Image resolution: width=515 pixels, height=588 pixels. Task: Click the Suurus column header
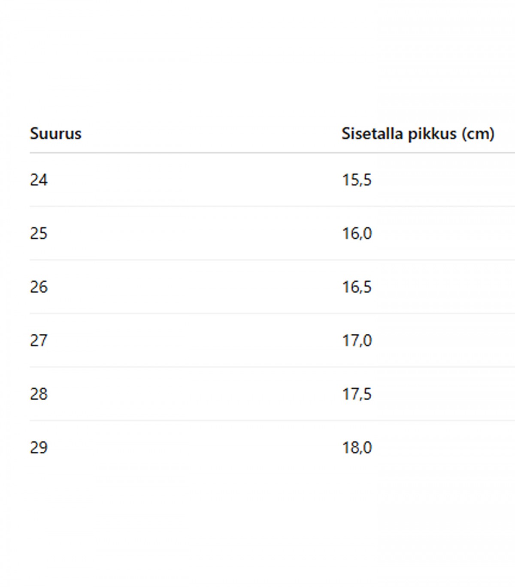[55, 134]
